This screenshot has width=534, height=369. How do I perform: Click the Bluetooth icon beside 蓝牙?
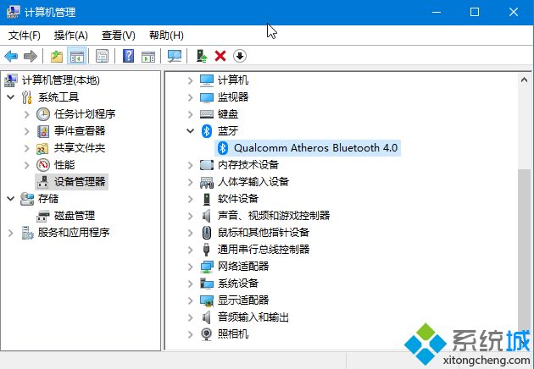[x=206, y=131]
